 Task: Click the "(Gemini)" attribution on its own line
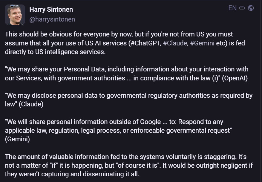click(17, 139)
